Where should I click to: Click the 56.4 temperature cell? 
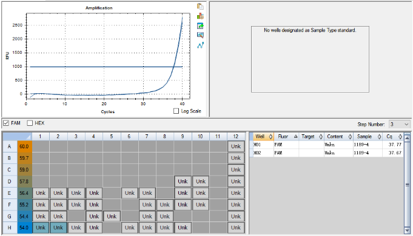pos(24,193)
